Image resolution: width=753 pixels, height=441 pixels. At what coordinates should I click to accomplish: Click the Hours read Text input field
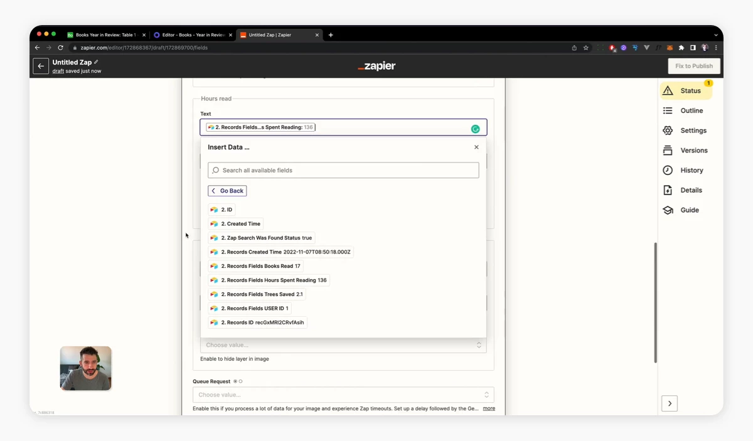(x=343, y=127)
